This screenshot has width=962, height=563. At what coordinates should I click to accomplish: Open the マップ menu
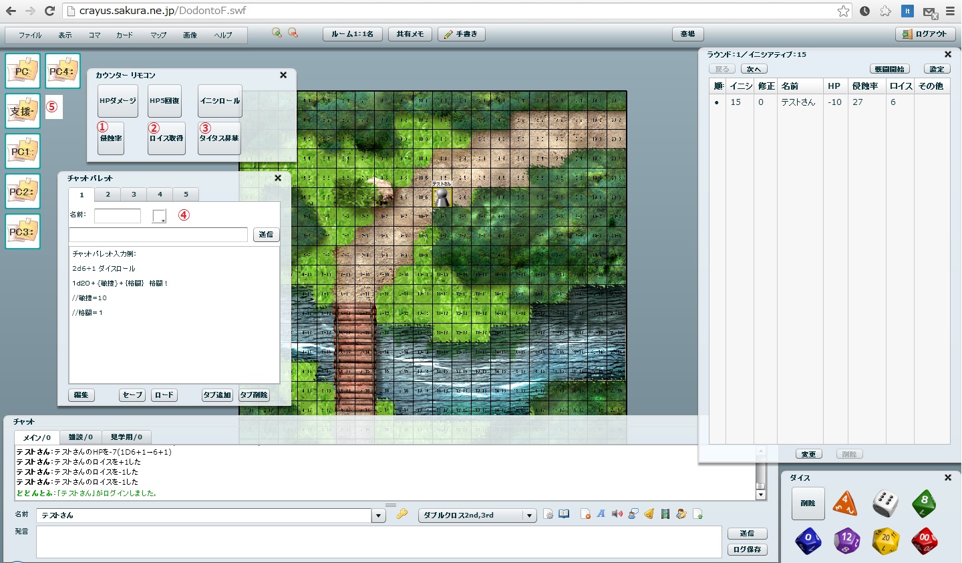click(158, 35)
